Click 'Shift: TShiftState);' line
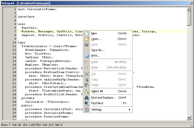194x128 pixels. point(47,83)
